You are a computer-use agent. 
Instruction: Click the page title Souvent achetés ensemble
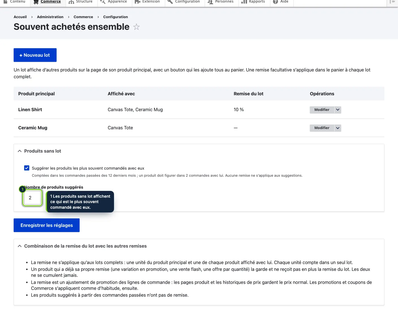coord(72,27)
